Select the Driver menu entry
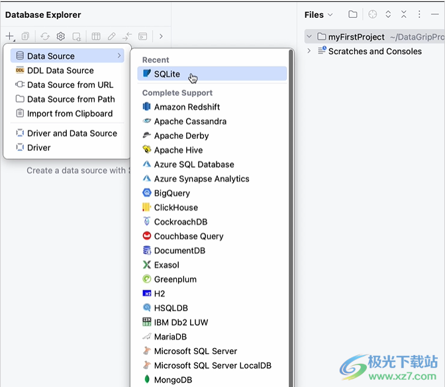This screenshot has width=445, height=387. click(x=68, y=148)
